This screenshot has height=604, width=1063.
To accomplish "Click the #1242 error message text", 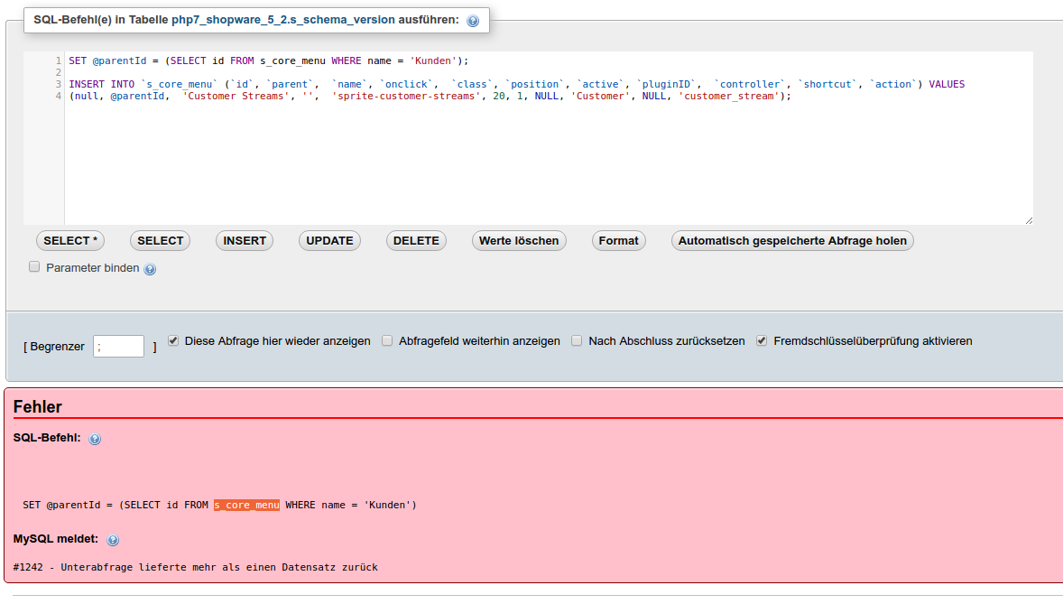I will [195, 567].
